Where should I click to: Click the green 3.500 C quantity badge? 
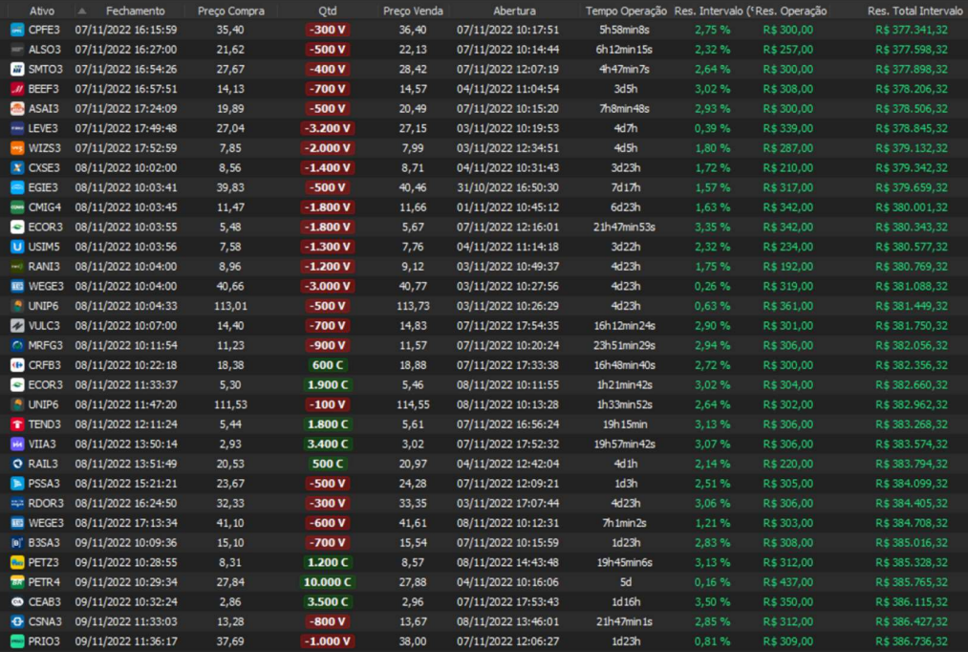327,602
